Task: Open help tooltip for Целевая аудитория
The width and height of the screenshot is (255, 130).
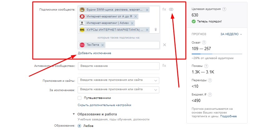Action: 224,9
